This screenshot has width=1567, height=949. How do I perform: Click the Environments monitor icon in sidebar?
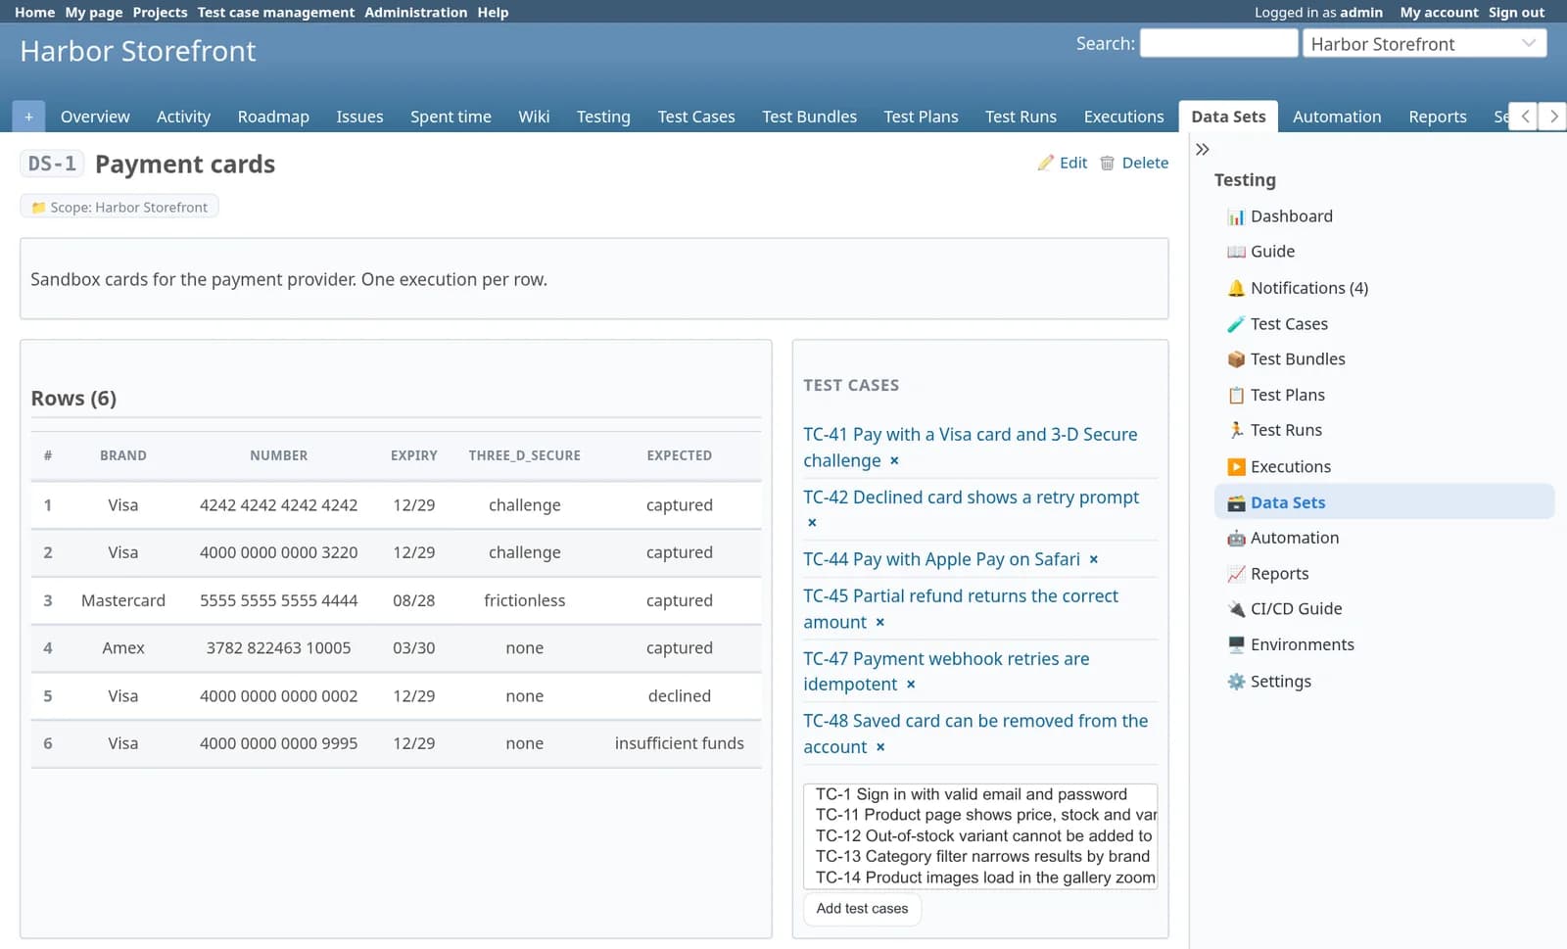[x=1236, y=644]
